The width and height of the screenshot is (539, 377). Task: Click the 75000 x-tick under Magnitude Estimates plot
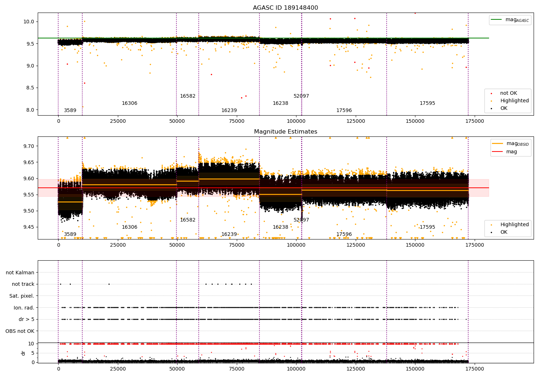237,245
